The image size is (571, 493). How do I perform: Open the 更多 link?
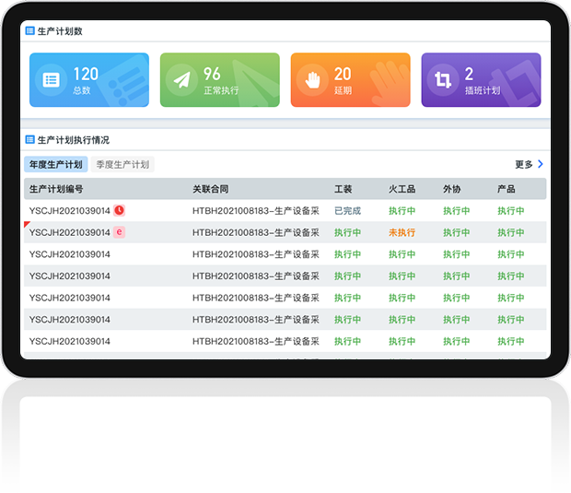click(x=523, y=165)
